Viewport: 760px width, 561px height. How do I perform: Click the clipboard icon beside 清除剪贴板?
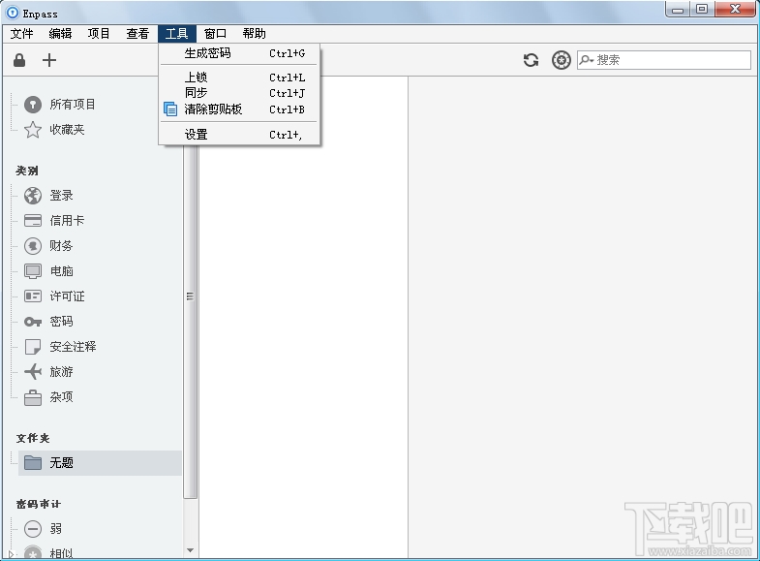[x=170, y=109]
